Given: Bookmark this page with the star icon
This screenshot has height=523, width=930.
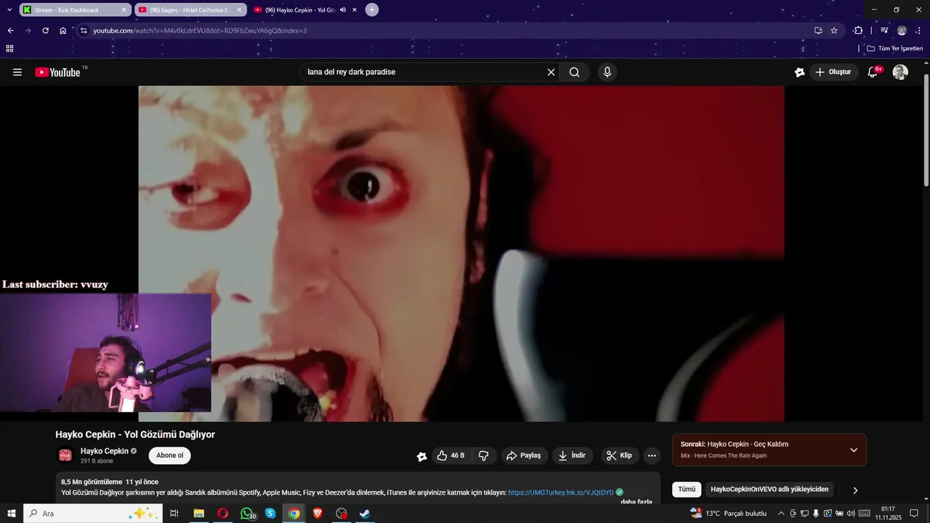Looking at the screenshot, I should 834,31.
